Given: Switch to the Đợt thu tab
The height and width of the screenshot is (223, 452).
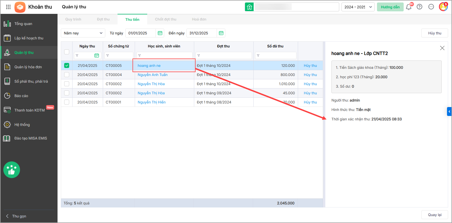Looking at the screenshot, I should 103,19.
